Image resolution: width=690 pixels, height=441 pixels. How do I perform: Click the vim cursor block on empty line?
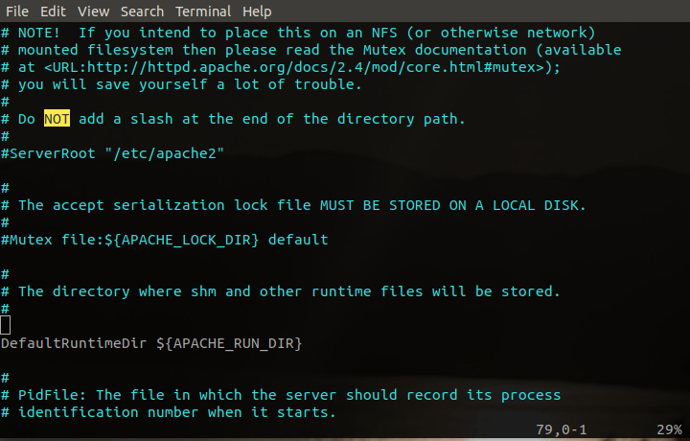click(6, 325)
